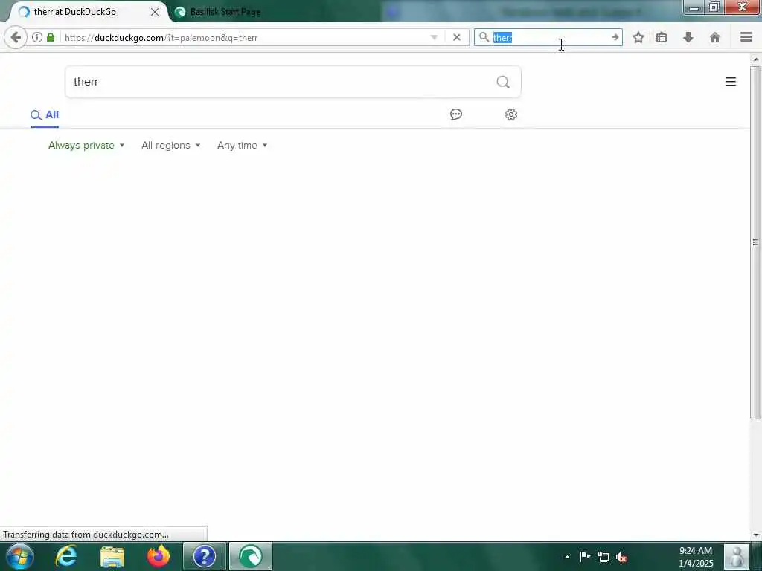Select the Basilisk browser taskbar button

pyautogui.click(x=251, y=556)
